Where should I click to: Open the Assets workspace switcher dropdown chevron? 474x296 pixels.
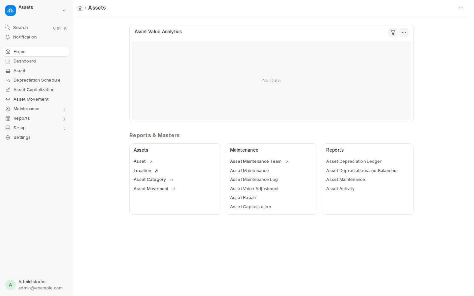(x=64, y=11)
